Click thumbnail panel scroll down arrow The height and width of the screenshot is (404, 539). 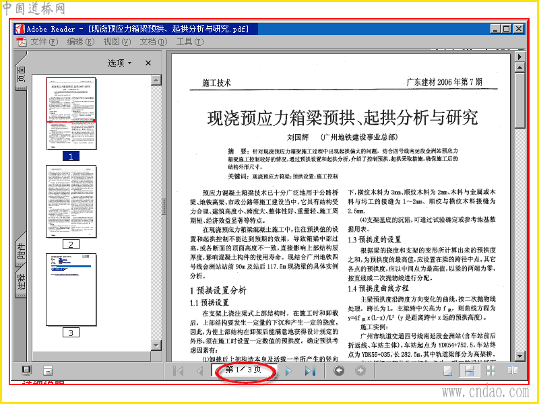coord(156,345)
